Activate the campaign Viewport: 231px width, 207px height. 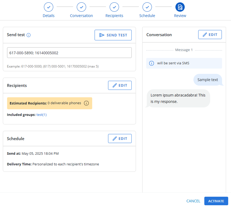coord(216,201)
